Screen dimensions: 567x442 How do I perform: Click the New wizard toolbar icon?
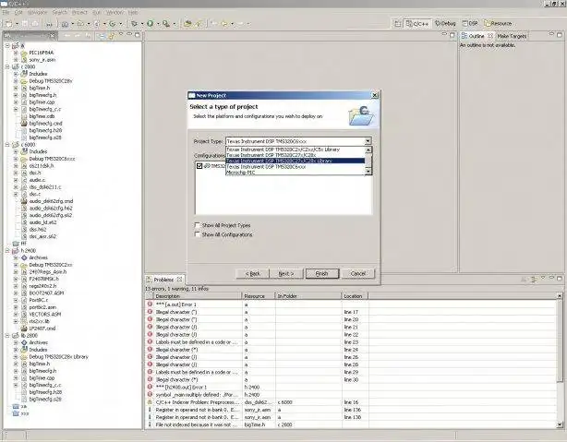coord(8,24)
